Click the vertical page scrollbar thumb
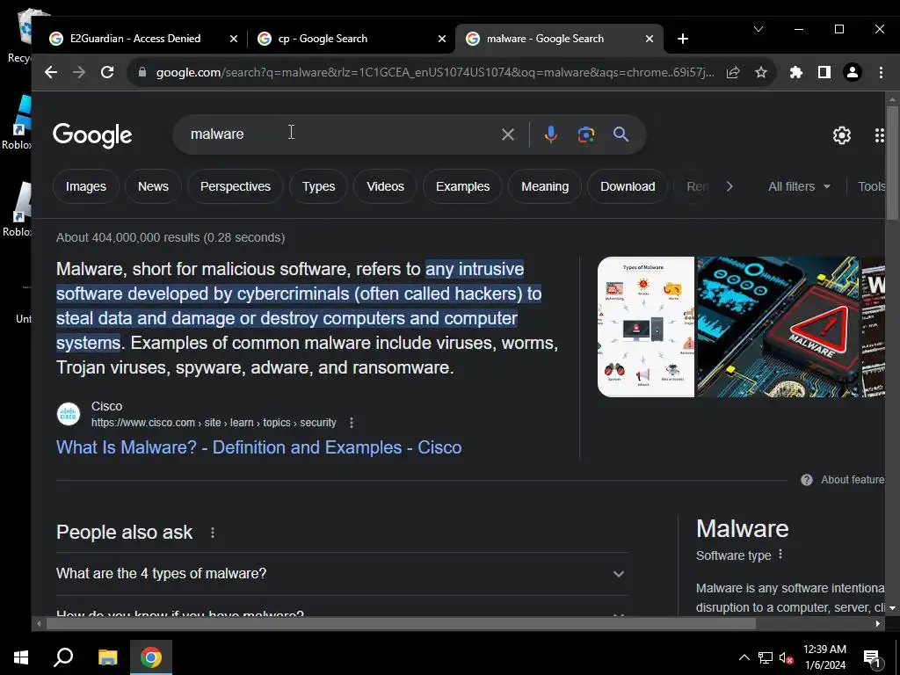The width and height of the screenshot is (900, 675). [x=892, y=162]
